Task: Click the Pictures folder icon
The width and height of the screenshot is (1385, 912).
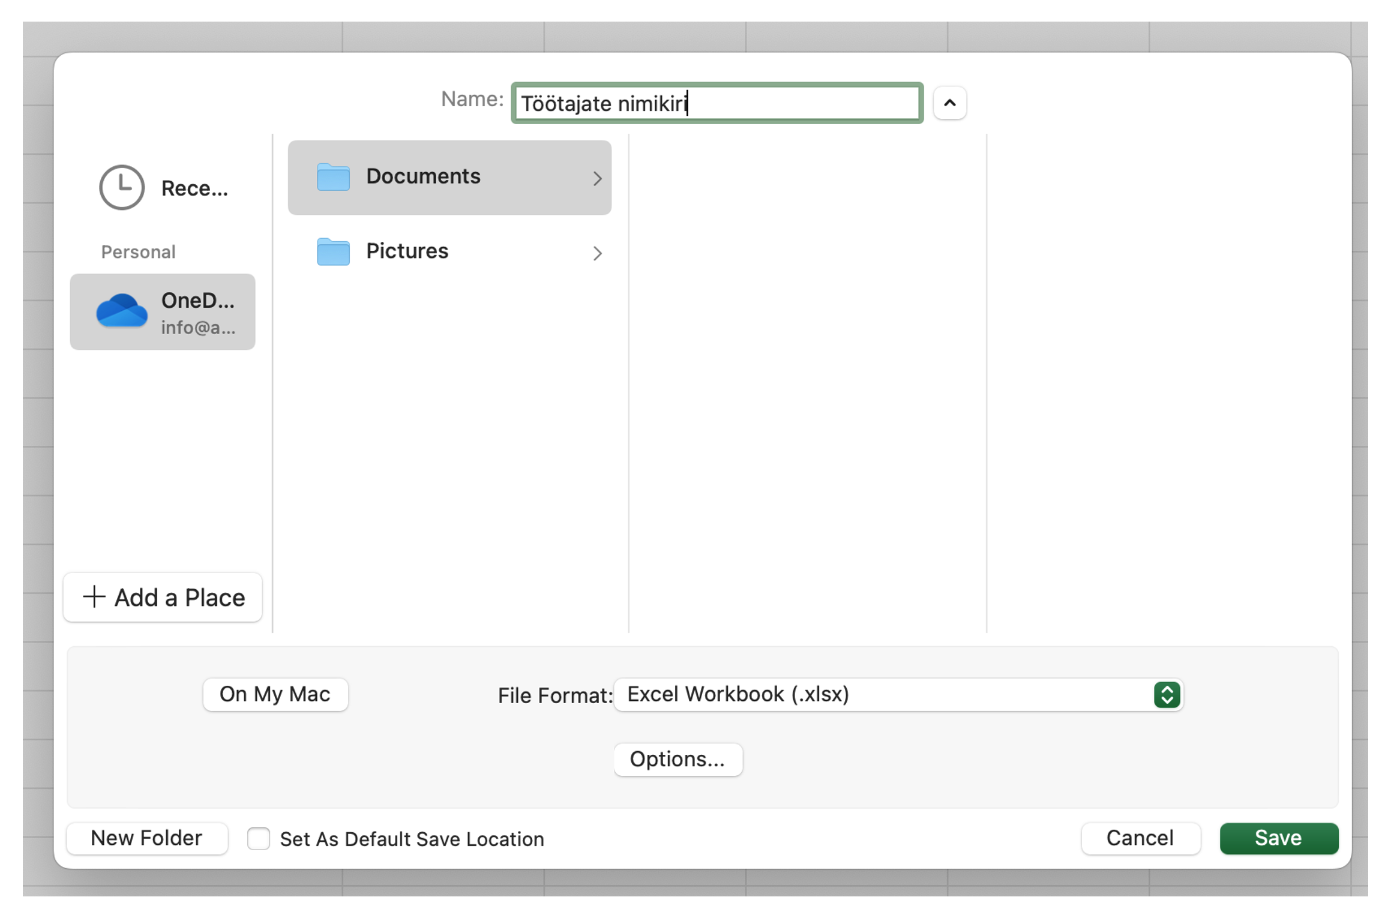Action: [333, 251]
